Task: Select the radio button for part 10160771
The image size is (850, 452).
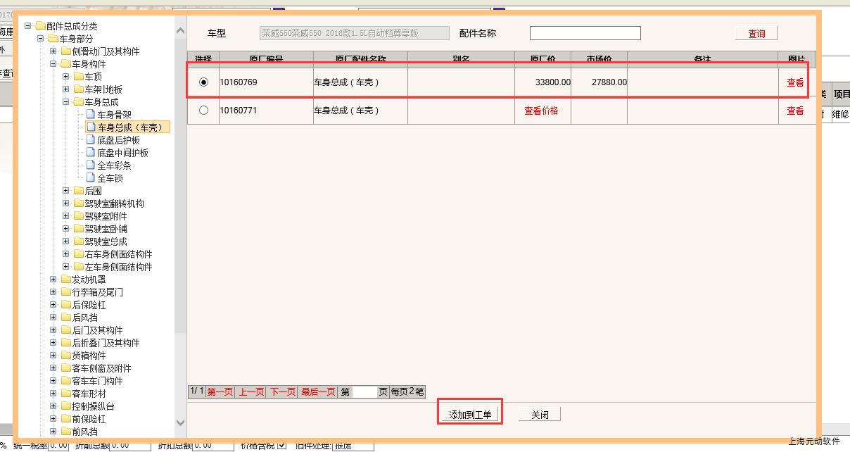Action: 204,111
